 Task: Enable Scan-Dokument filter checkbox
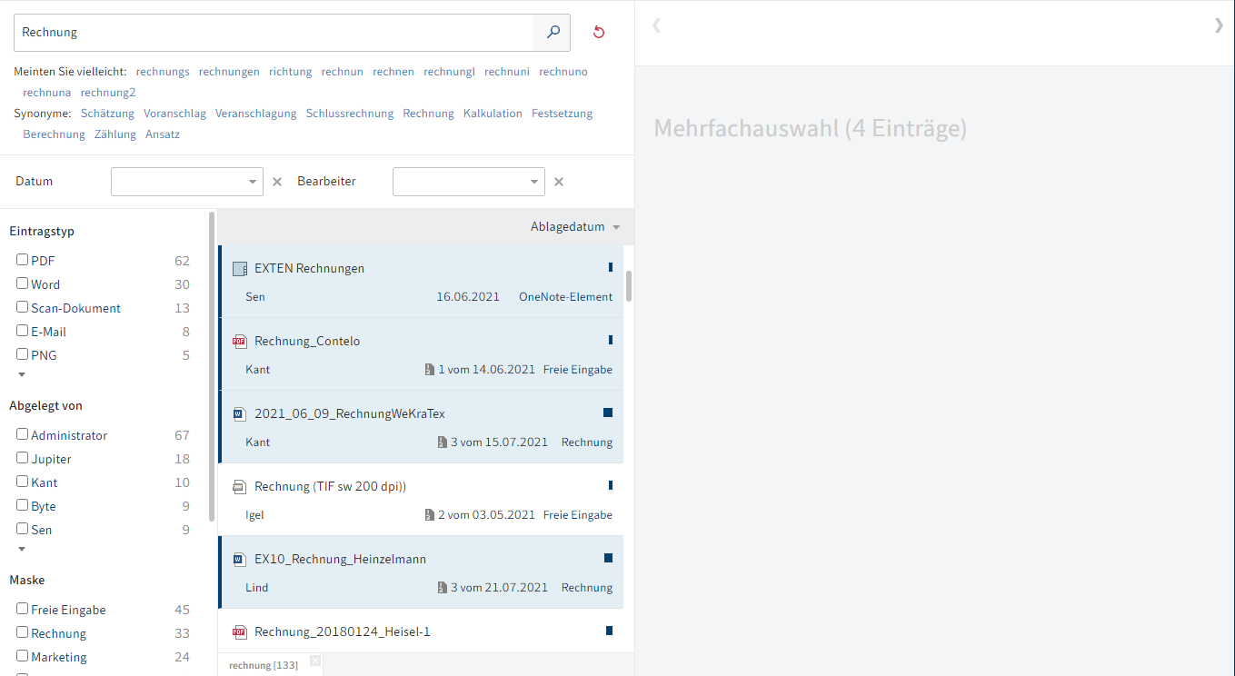point(23,307)
